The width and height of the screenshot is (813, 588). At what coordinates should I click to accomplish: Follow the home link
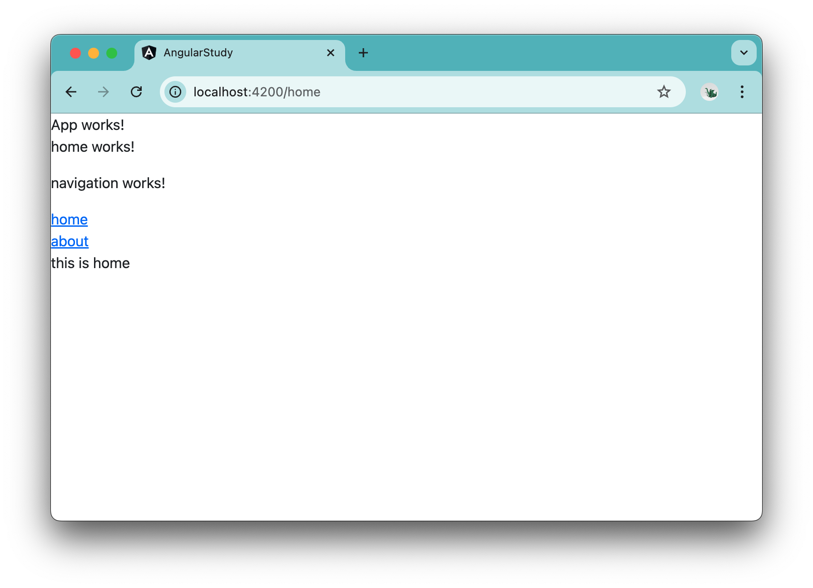(69, 219)
